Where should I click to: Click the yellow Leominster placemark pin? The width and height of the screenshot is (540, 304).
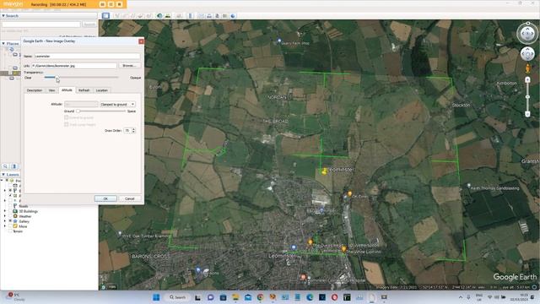click(324, 171)
